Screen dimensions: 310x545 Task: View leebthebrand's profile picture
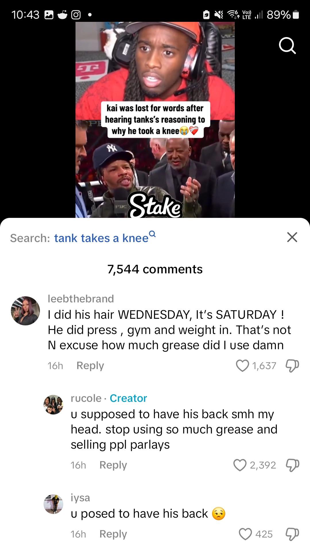[x=25, y=311]
